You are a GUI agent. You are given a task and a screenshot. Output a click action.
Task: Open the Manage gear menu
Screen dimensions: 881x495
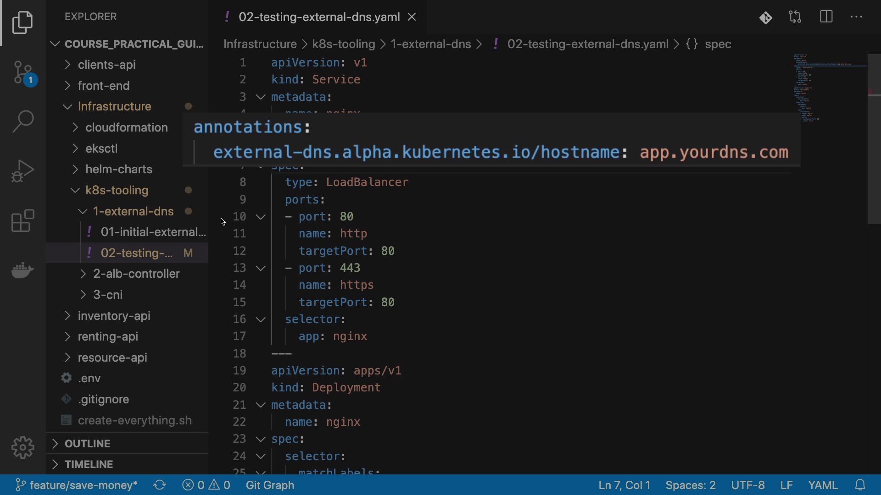pos(22,447)
